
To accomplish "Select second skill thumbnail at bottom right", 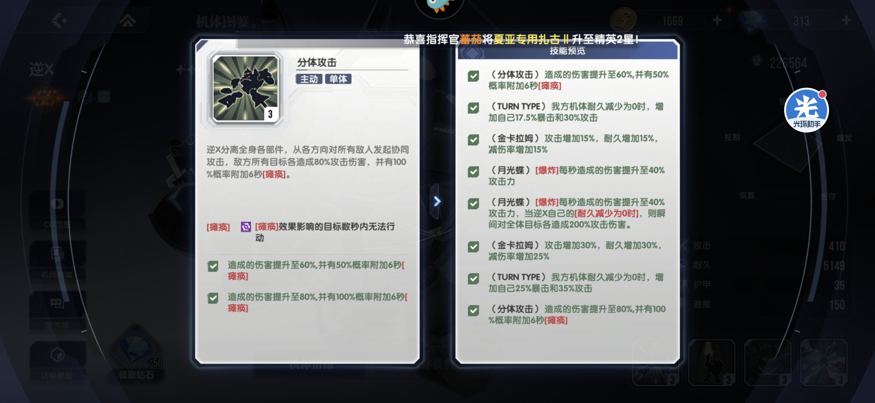I will pos(712,362).
